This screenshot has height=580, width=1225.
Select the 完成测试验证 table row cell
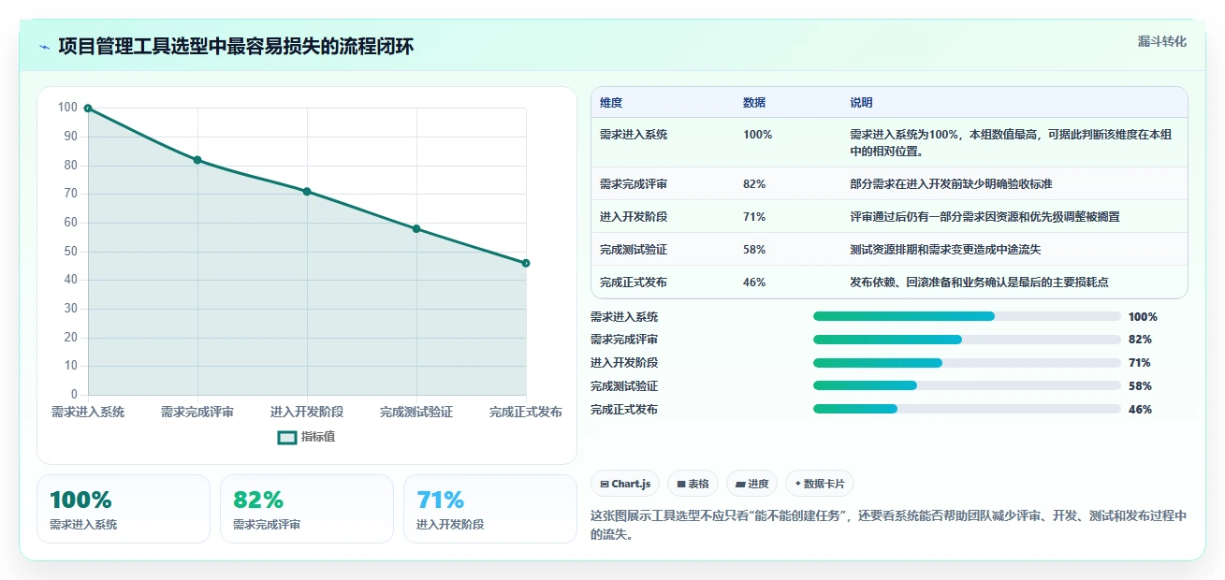click(x=634, y=250)
